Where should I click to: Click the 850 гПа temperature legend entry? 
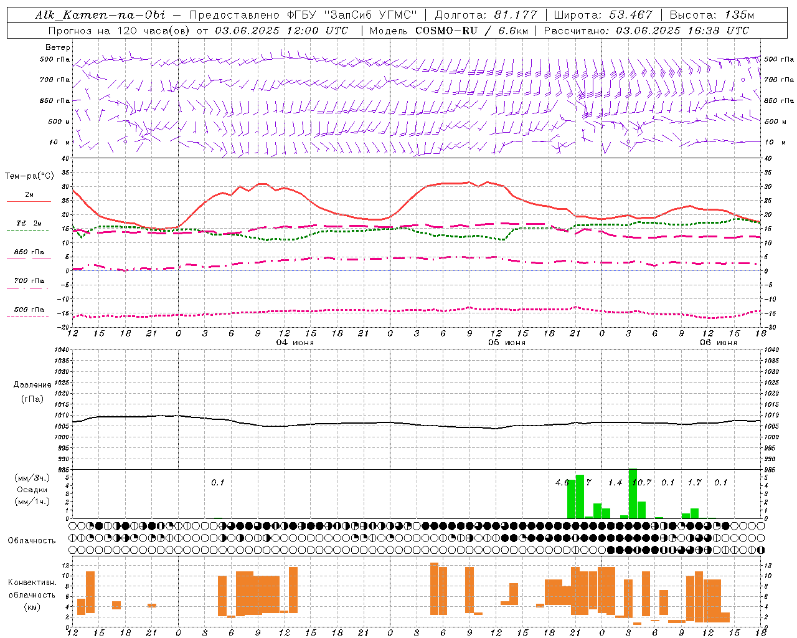pyautogui.click(x=29, y=252)
